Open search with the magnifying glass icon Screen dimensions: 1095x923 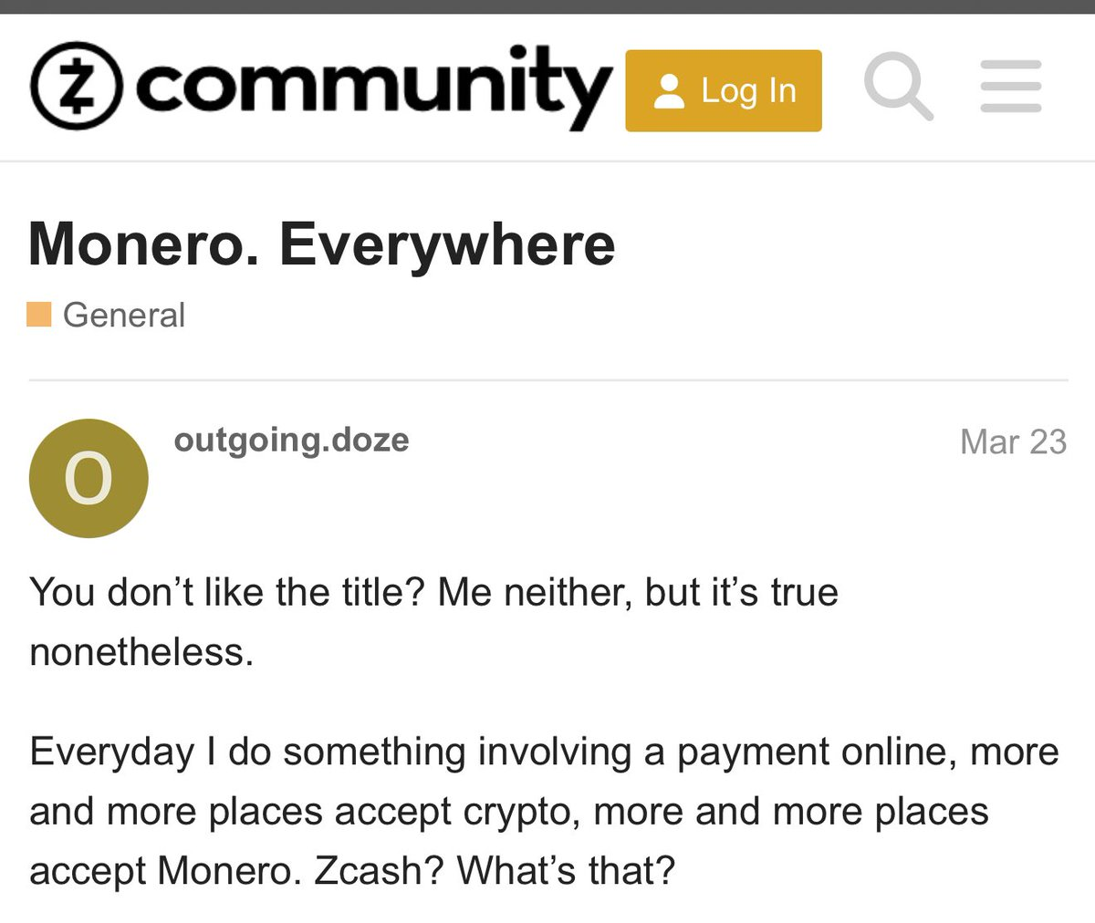pos(899,88)
